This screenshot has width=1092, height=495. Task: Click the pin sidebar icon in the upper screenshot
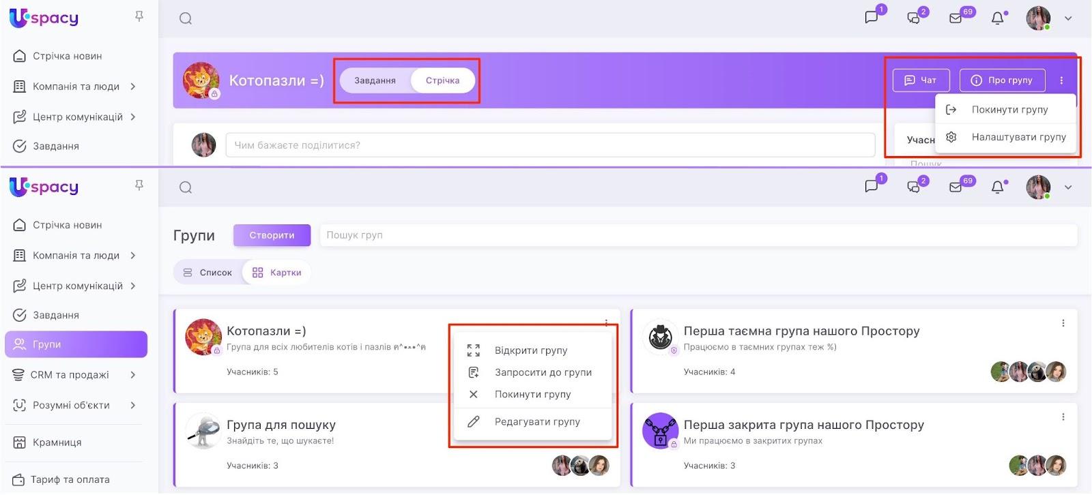[139, 16]
